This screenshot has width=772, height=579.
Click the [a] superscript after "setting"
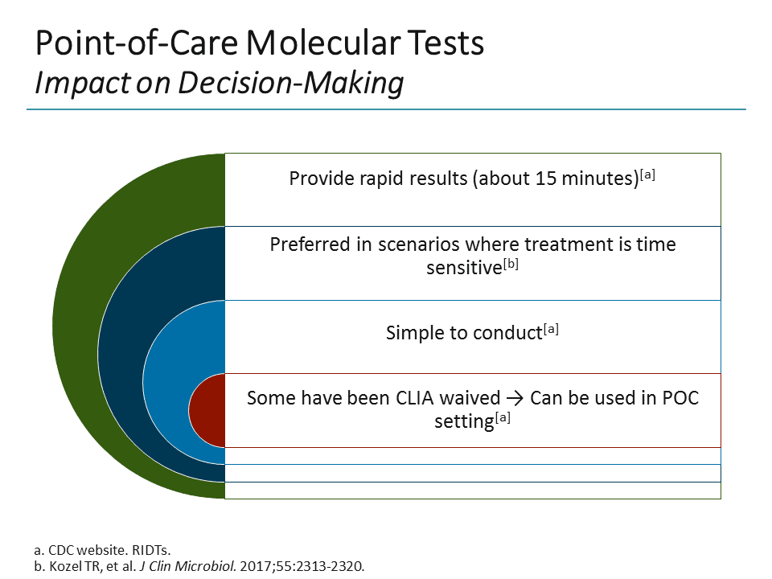click(x=502, y=417)
